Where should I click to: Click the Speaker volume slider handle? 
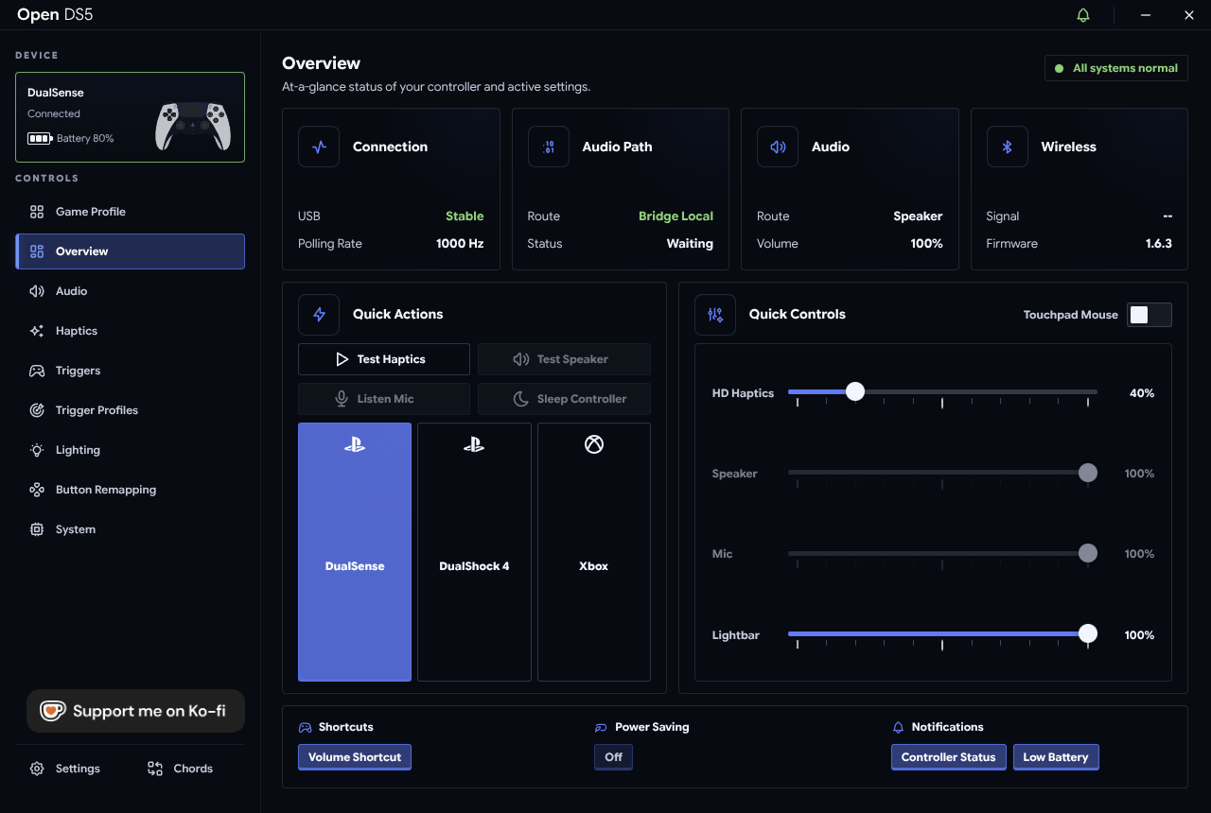click(1088, 473)
